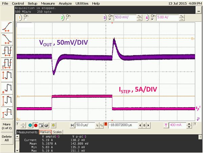Click the teal run acquisition button
The image size is (203, 153).
point(30,125)
